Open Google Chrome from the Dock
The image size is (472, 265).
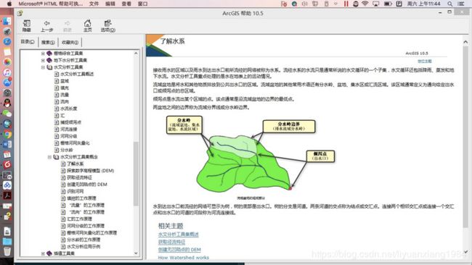click(x=7, y=135)
